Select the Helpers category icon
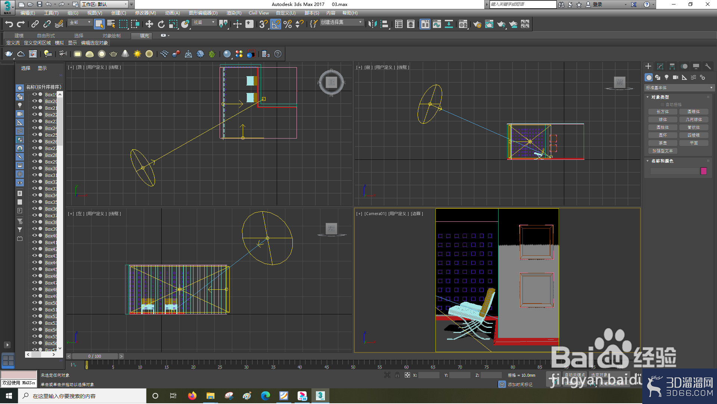 [685, 77]
